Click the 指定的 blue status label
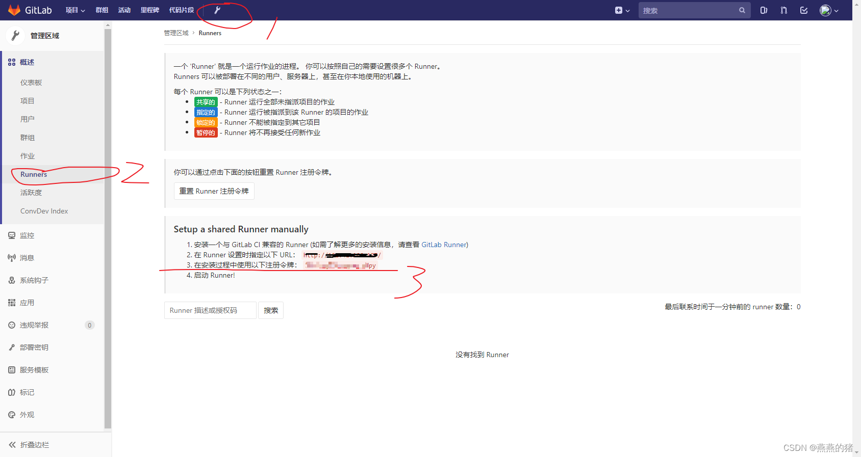This screenshot has width=861, height=457. tap(206, 112)
